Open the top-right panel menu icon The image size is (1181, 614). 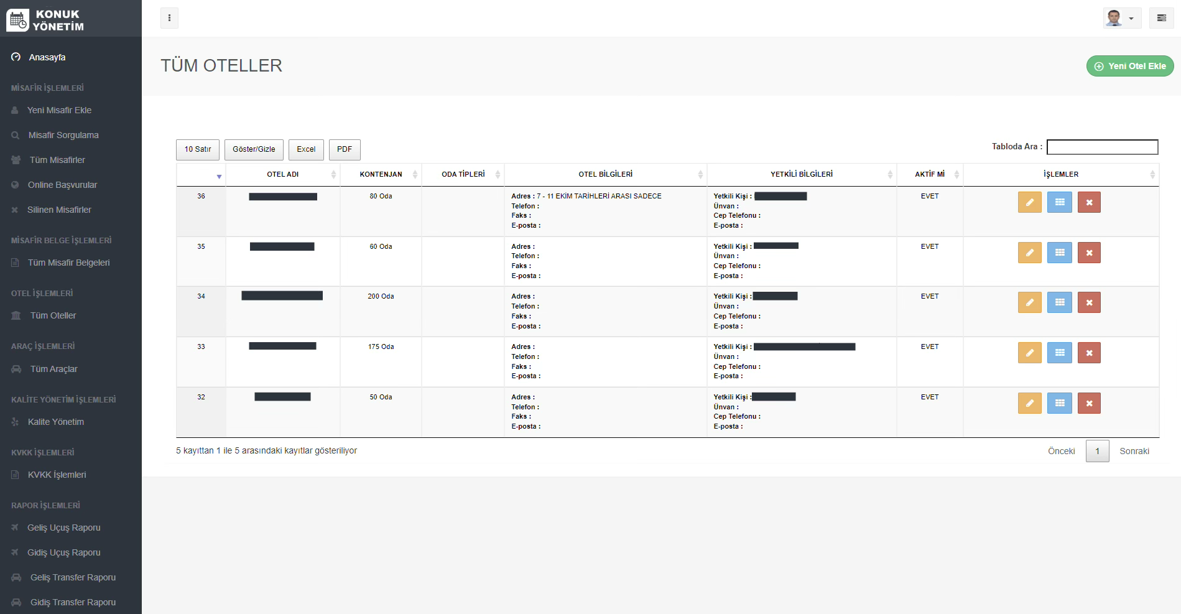click(1161, 18)
